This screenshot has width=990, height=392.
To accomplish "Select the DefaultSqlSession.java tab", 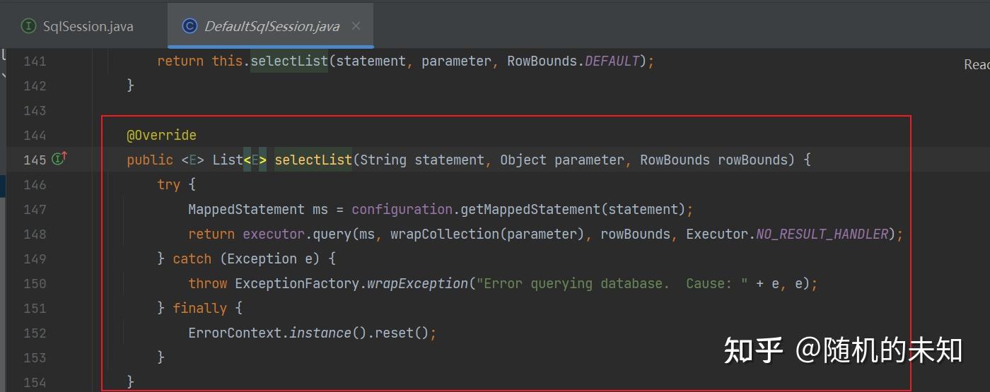I will click(272, 26).
